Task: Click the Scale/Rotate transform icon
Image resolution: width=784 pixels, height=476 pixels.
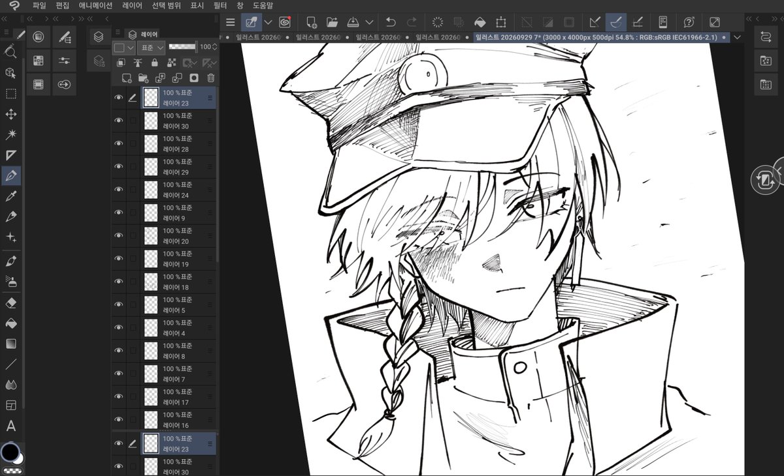Action: [x=500, y=22]
